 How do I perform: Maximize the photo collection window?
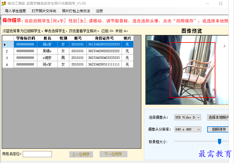221,3
